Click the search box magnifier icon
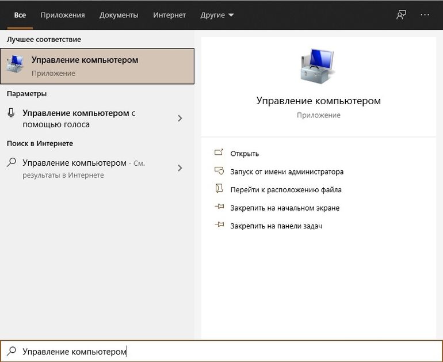443x362 pixels. coord(12,350)
